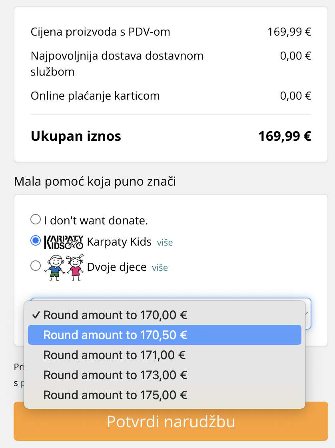The height and width of the screenshot is (448, 335).
Task: Pick Round amount to 173,00 € option
Action: pyautogui.click(x=115, y=375)
